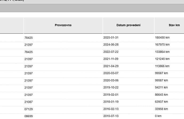Viewport: 184px width, 119px height.
Task: Click the date 2020-03-07
Action: (x=111, y=73)
